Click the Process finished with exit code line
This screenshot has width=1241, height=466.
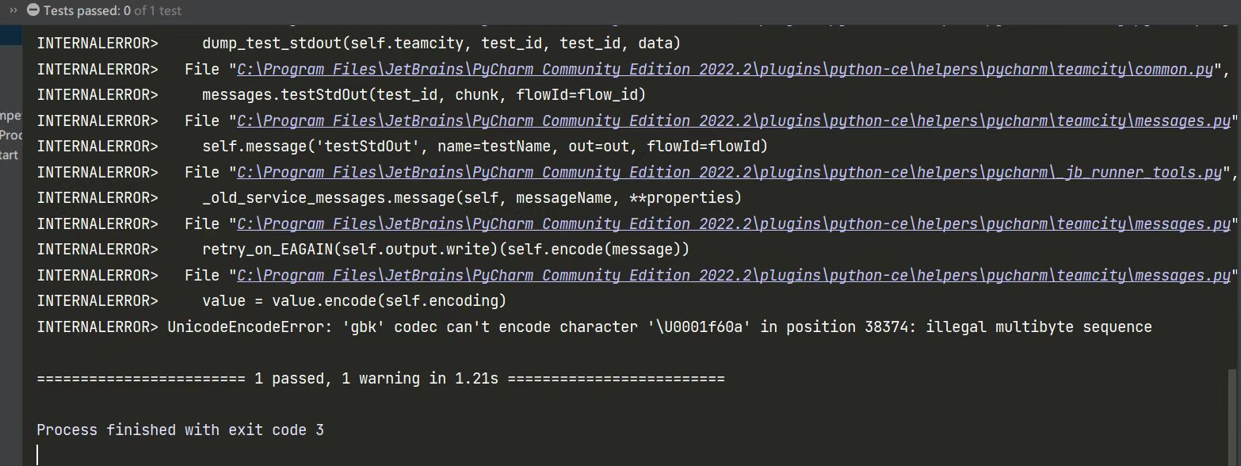click(x=180, y=430)
